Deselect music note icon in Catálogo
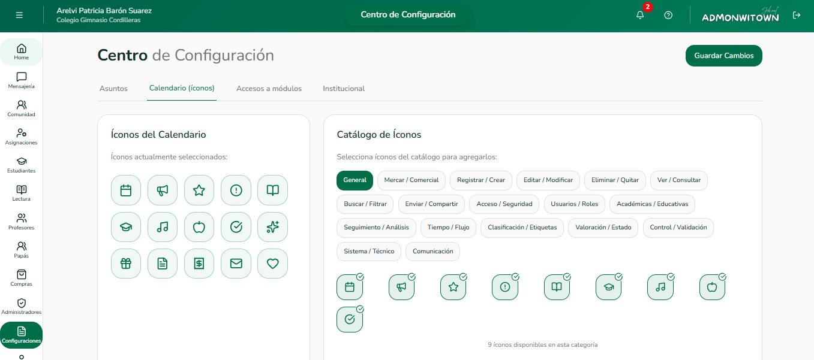This screenshot has width=814, height=360. pos(660,287)
